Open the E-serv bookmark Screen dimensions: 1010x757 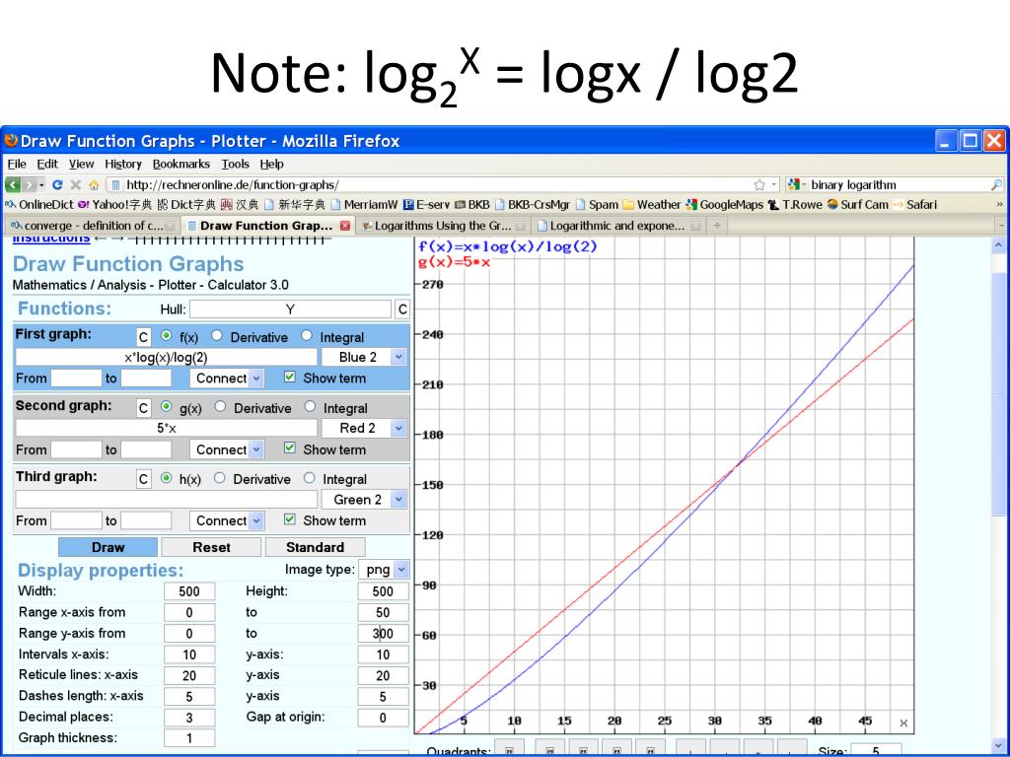point(426,205)
